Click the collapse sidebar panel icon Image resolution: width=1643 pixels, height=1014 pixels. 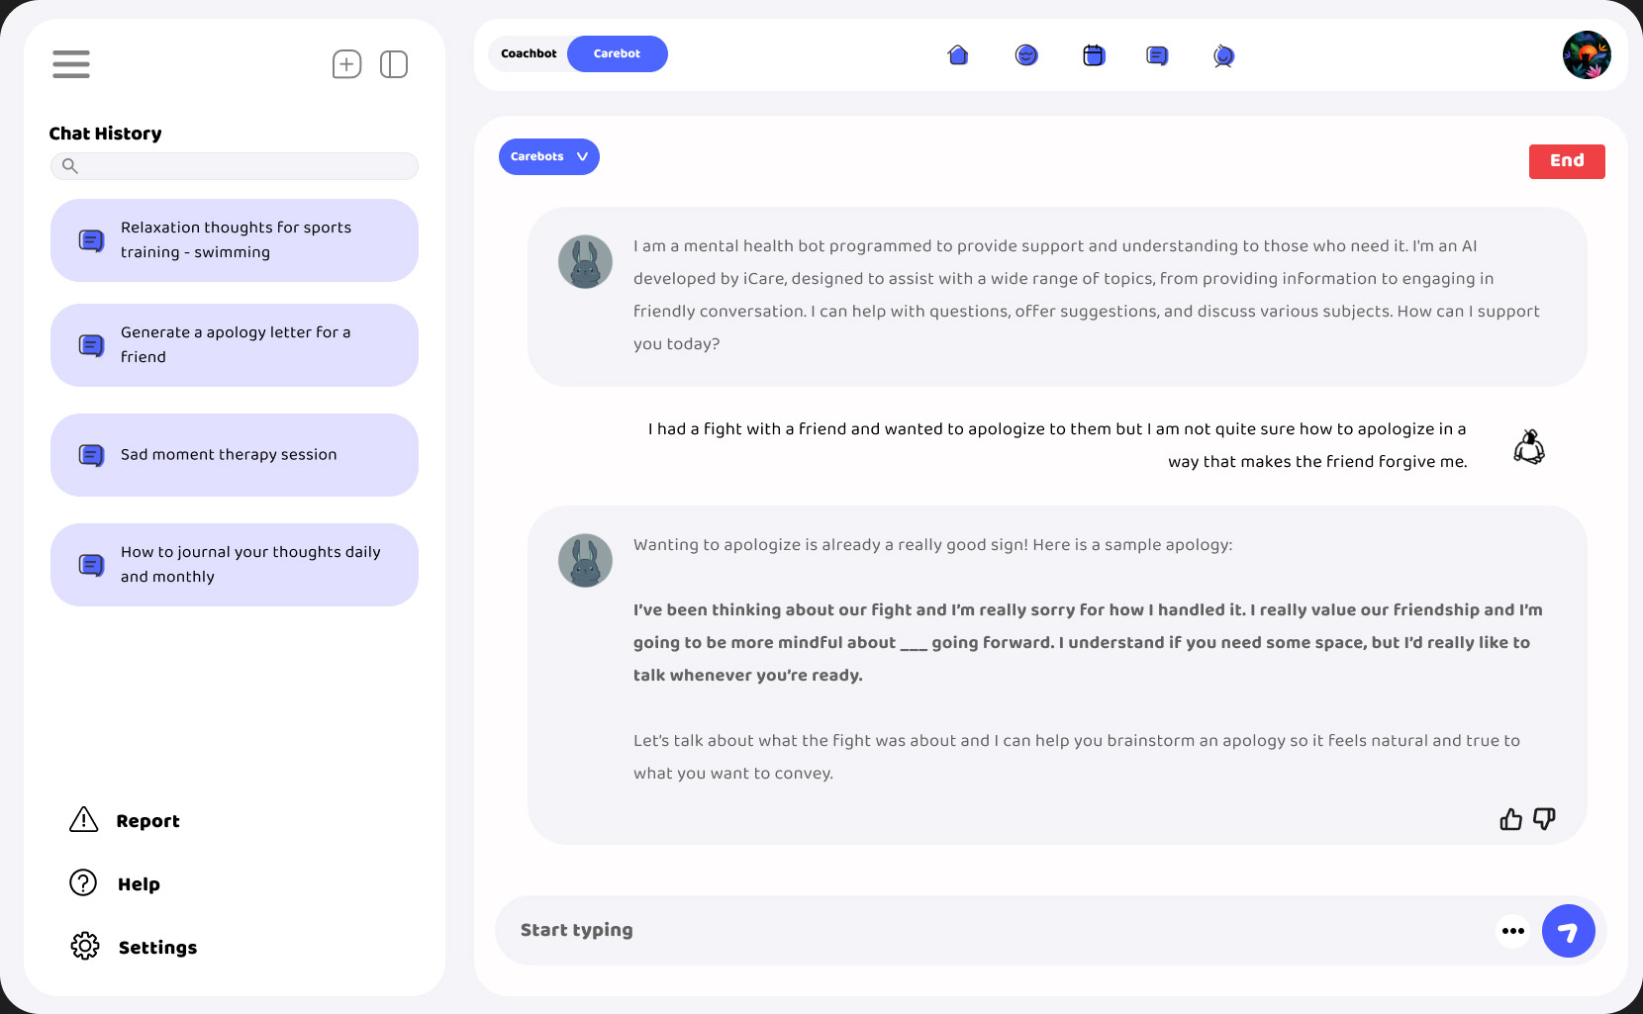pyautogui.click(x=393, y=63)
